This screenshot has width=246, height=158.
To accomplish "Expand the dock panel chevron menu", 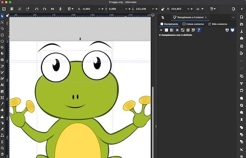I will [x=233, y=17].
